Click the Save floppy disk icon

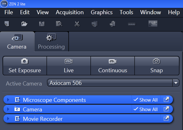click(x=42, y=24)
